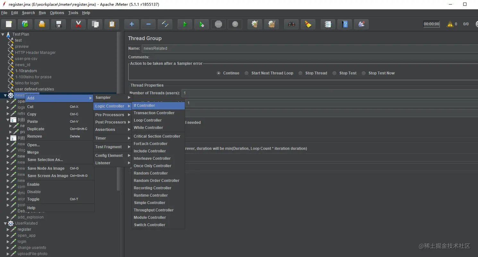Select the telno for login tree item
Image resolution: width=478 pixels, height=257 pixels.
(x=27, y=83)
